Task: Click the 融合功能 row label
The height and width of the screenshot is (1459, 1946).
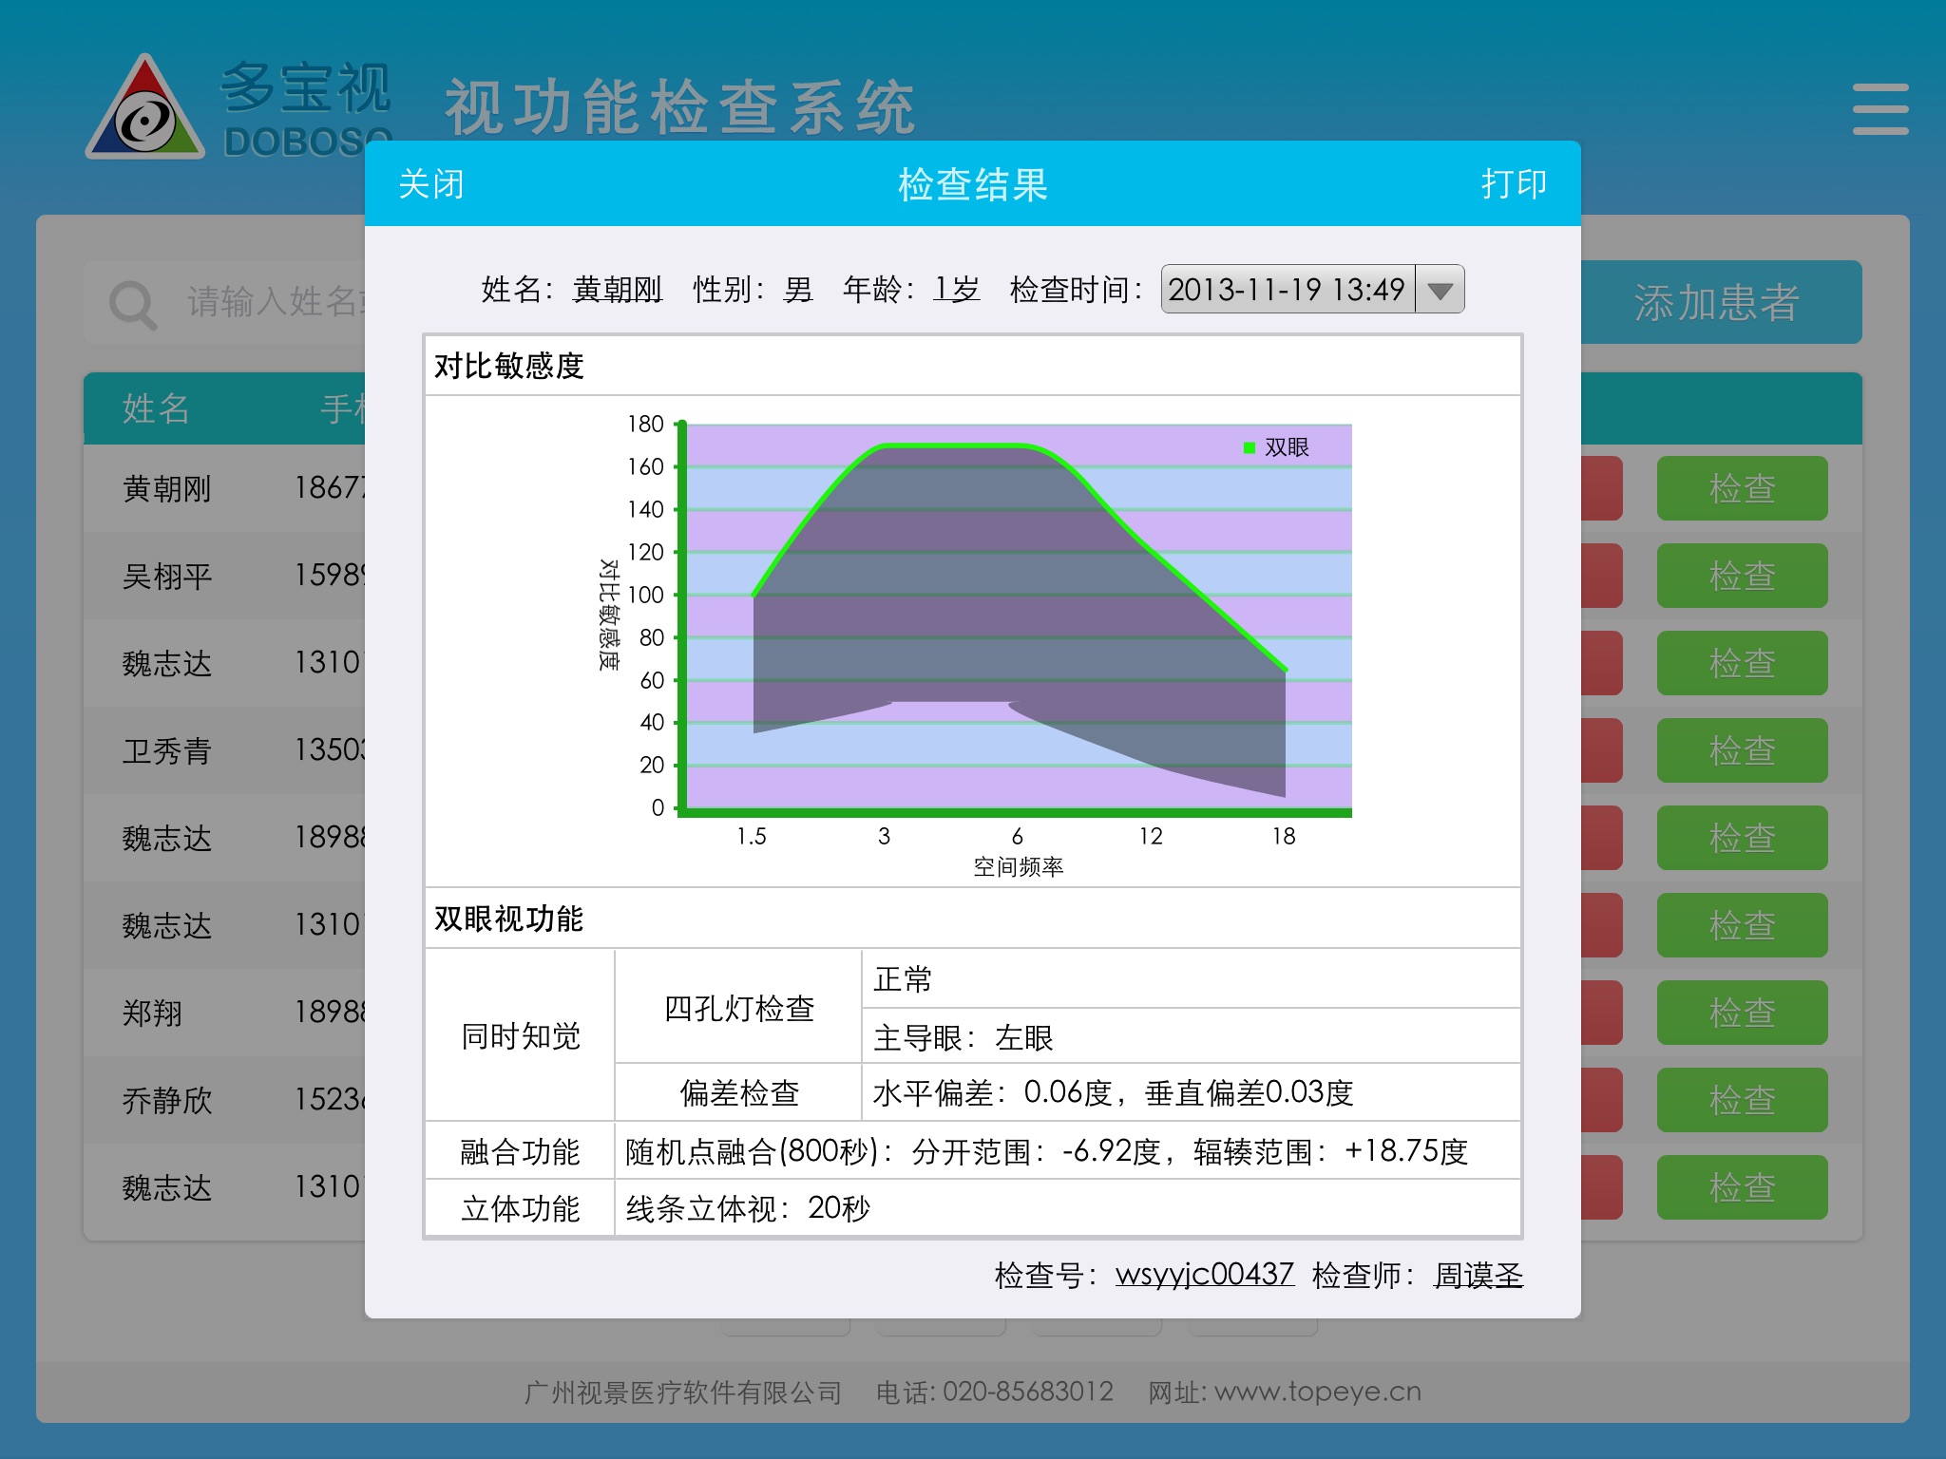Action: (x=520, y=1151)
